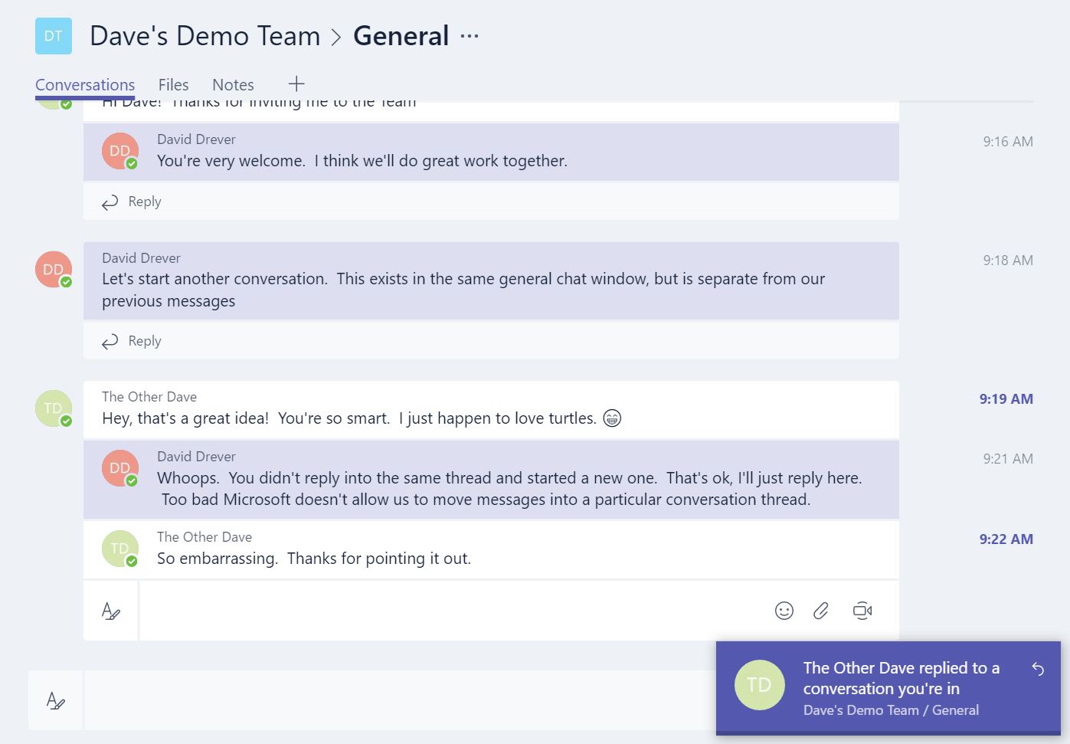
Task: Add a new tab with the plus icon
Action: click(296, 84)
